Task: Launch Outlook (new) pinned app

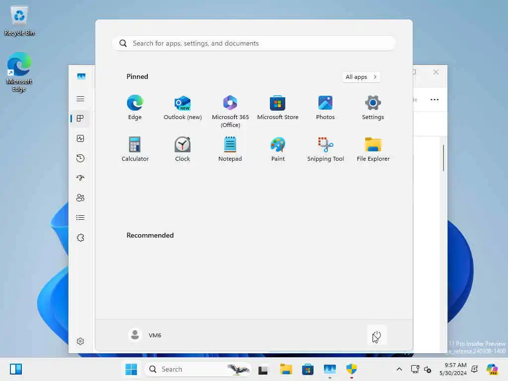Action: [183, 108]
